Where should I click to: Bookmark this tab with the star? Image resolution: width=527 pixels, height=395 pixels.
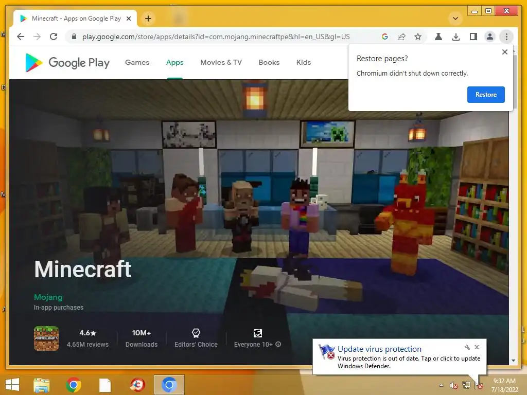coord(418,37)
